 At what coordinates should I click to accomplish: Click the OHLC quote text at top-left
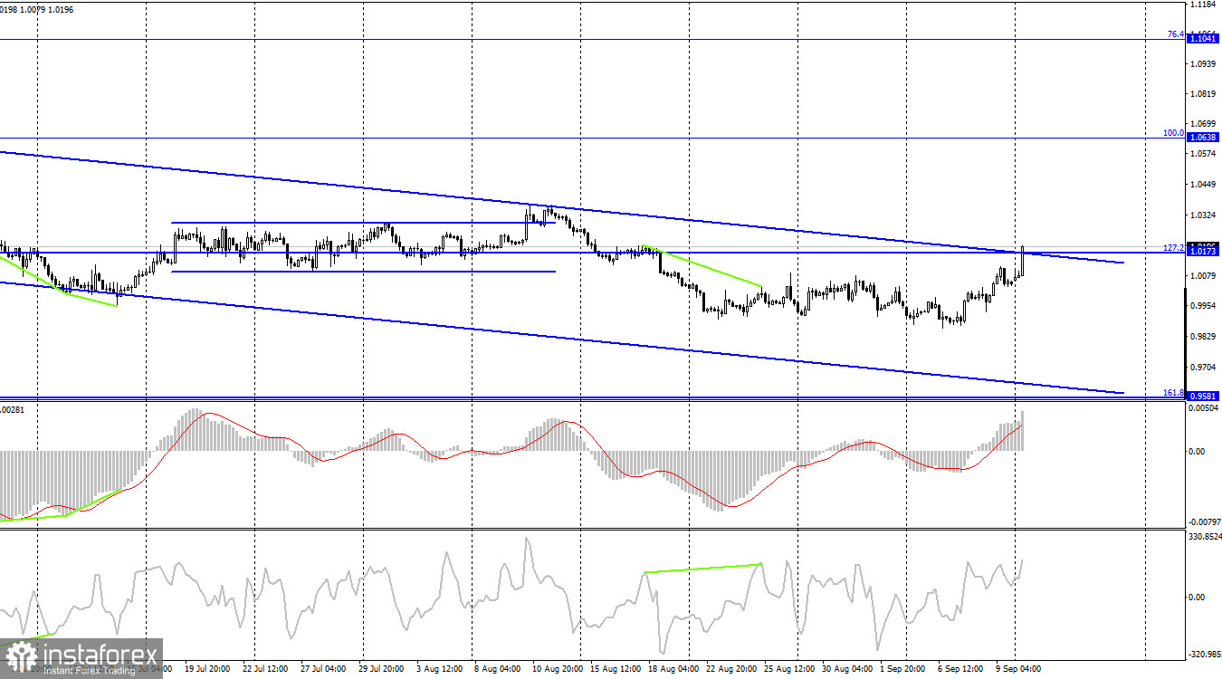(37, 9)
